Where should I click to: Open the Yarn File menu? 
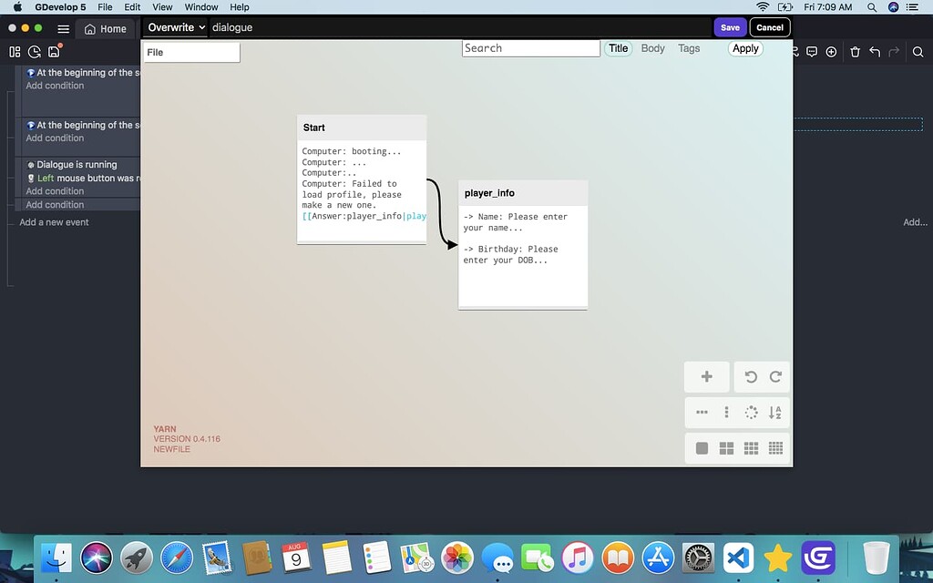pyautogui.click(x=191, y=53)
